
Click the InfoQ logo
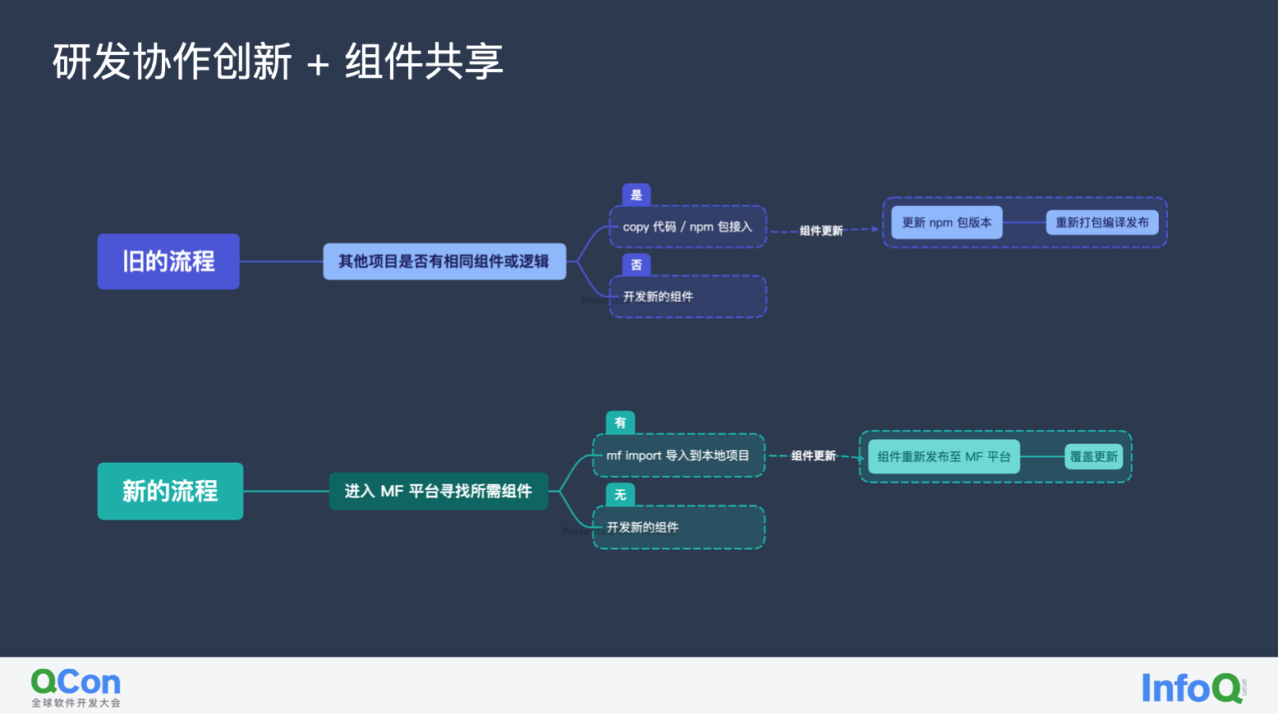(x=1193, y=688)
